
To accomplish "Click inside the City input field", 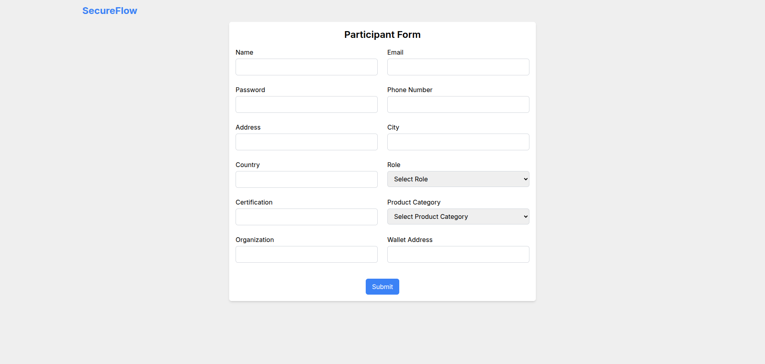I will click(458, 142).
